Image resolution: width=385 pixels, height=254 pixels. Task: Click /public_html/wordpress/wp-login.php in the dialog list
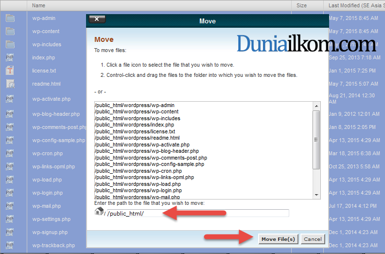coord(138,191)
